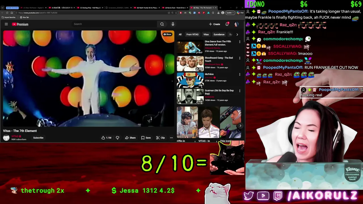Save the video to a playlist

coord(146,138)
